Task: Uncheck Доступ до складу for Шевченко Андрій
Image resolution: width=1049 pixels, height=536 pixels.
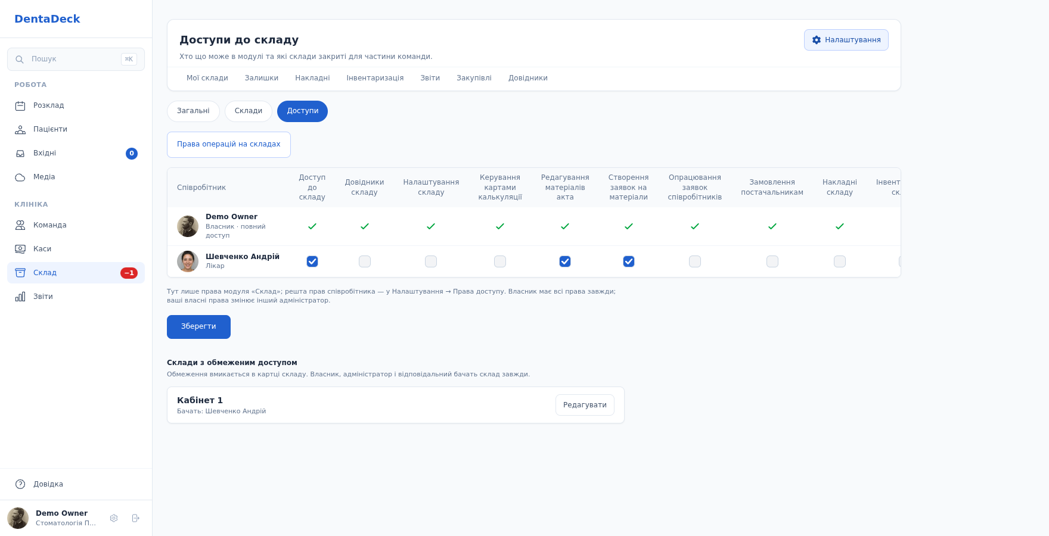Action: tap(312, 261)
